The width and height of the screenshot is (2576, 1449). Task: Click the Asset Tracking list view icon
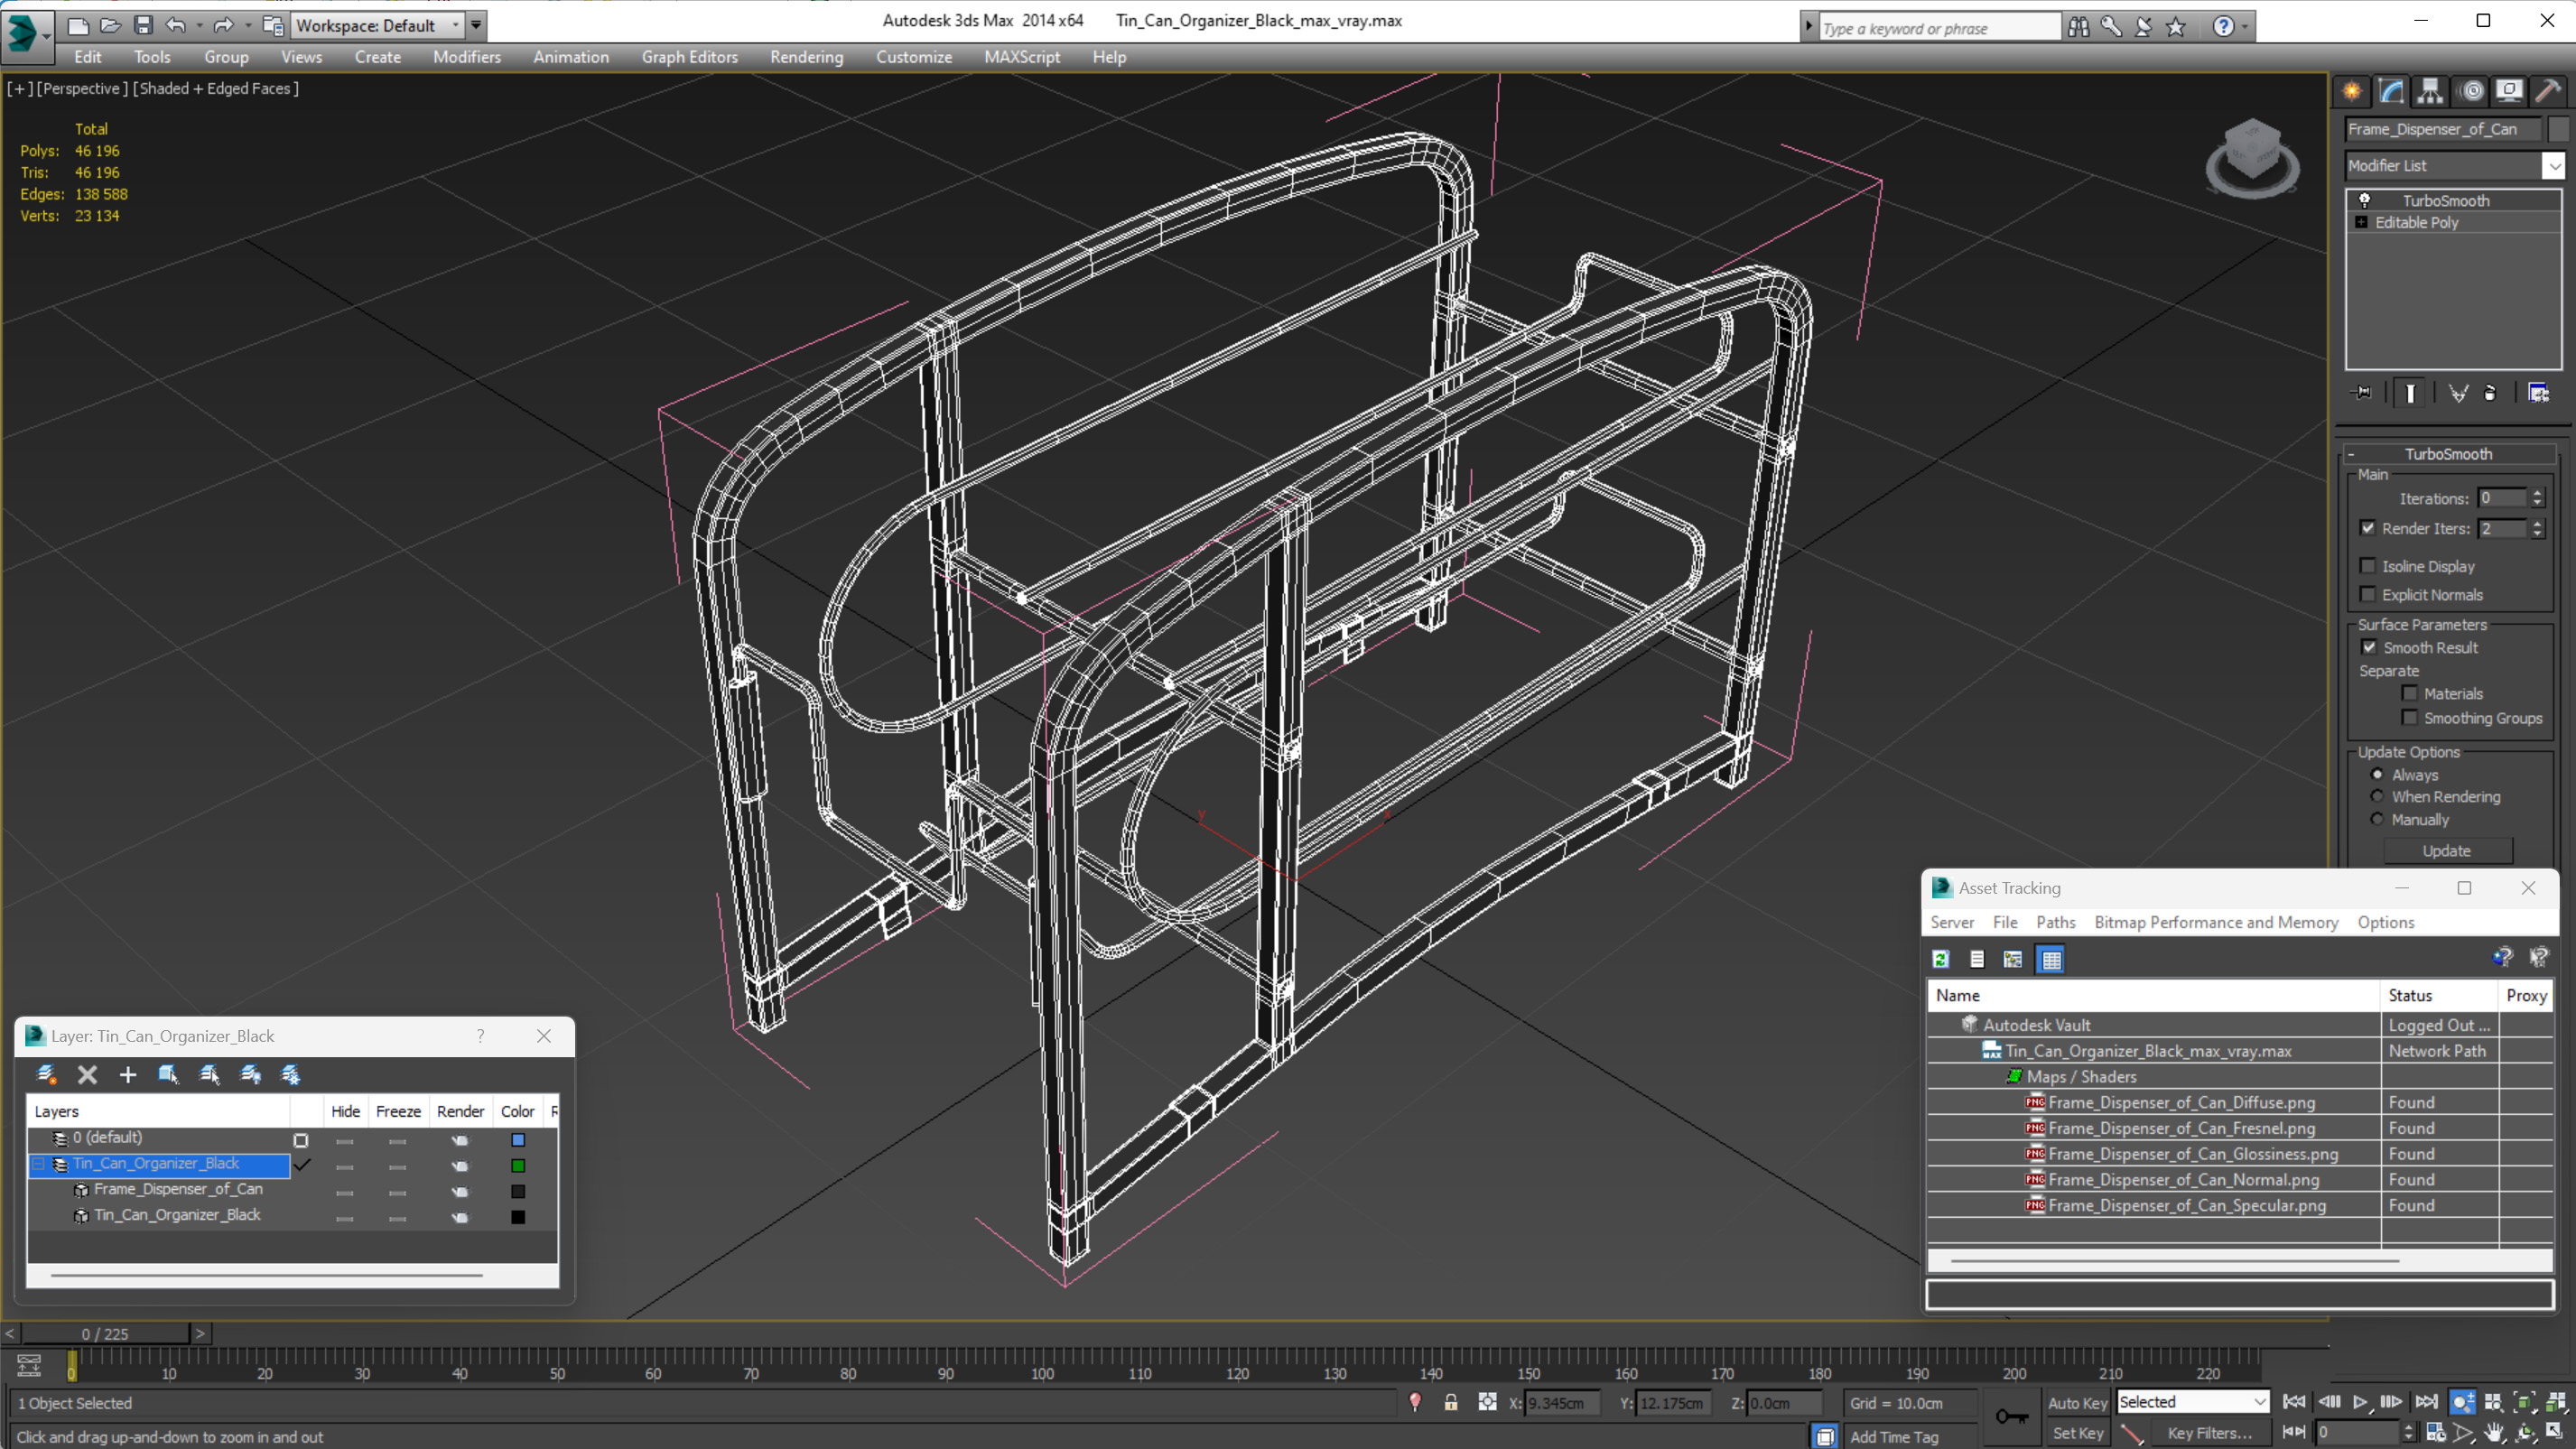click(1976, 957)
